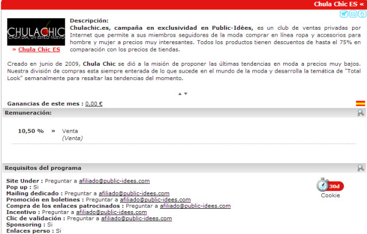Screen dimensions: 367x234
Task: Open the Chula Chic ES red link
Action: pos(39,50)
